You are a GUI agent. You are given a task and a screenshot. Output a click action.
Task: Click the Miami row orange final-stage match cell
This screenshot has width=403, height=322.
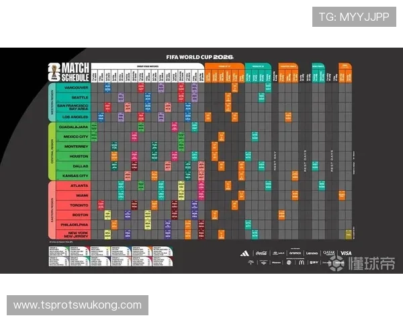(x=342, y=195)
